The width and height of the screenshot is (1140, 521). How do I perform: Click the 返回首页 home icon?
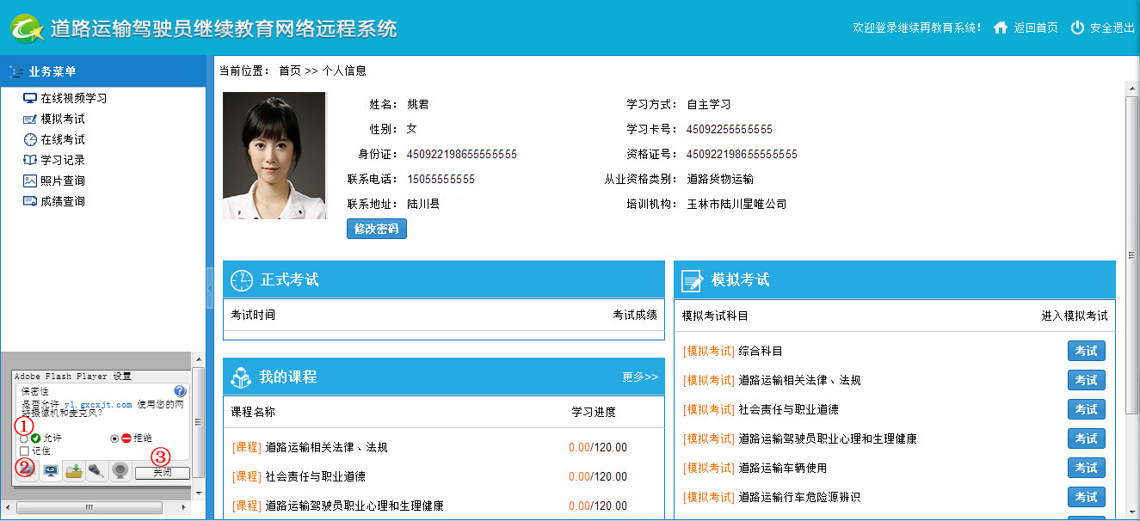point(1000,28)
